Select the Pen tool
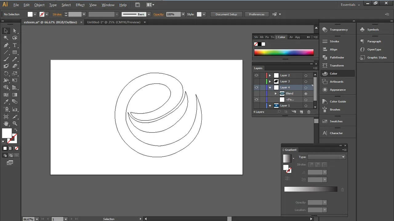 click(x=6, y=45)
